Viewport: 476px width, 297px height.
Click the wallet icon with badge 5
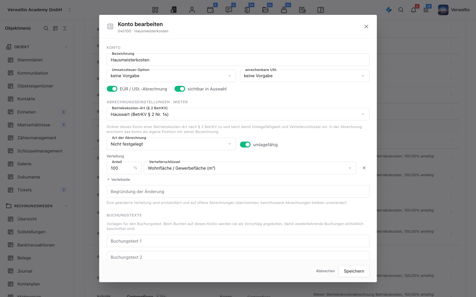click(211, 10)
